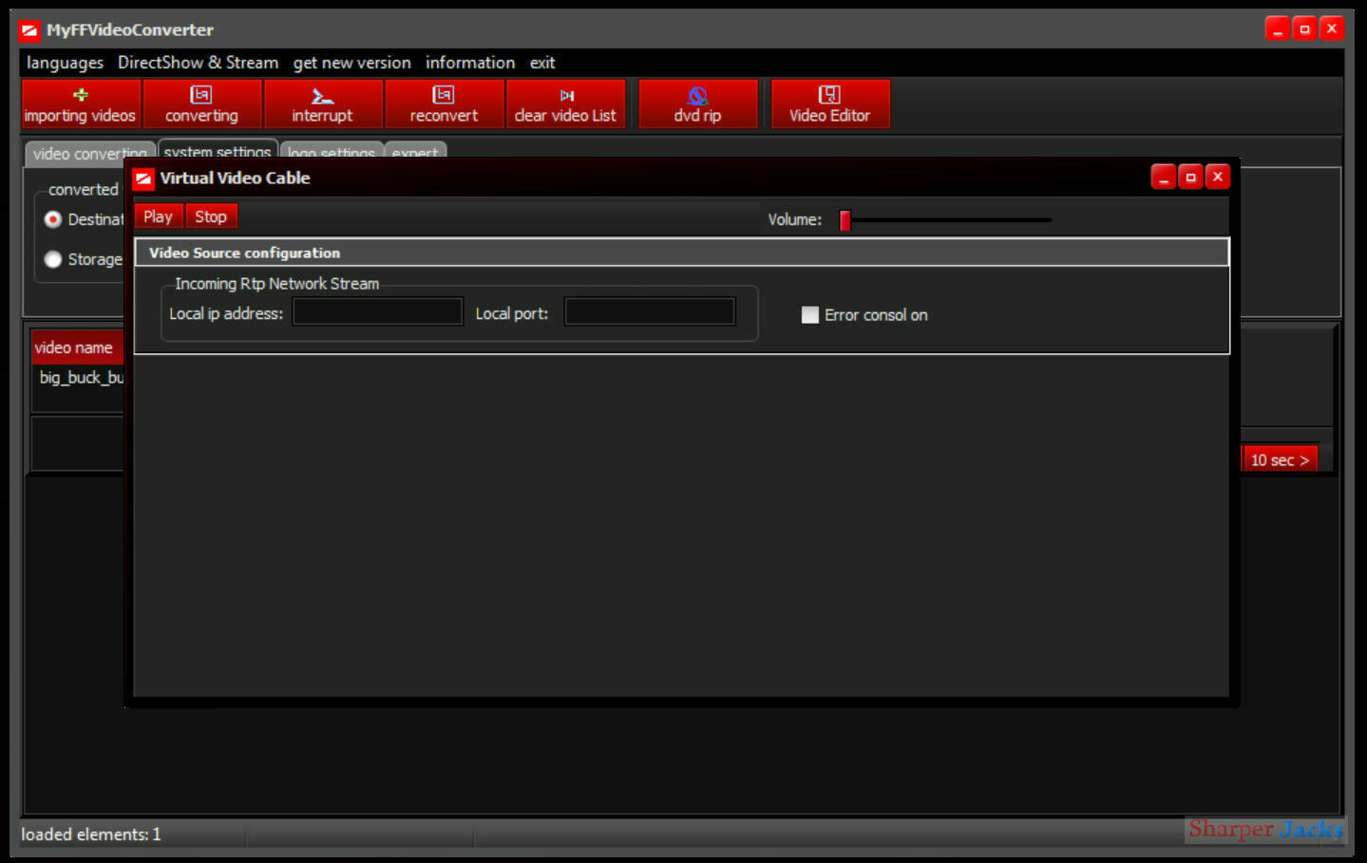Image resolution: width=1367 pixels, height=863 pixels.
Task: Open the languages menu
Action: tap(65, 63)
